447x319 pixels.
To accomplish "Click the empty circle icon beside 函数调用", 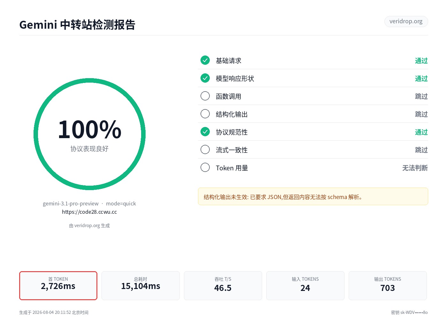I will [205, 96].
